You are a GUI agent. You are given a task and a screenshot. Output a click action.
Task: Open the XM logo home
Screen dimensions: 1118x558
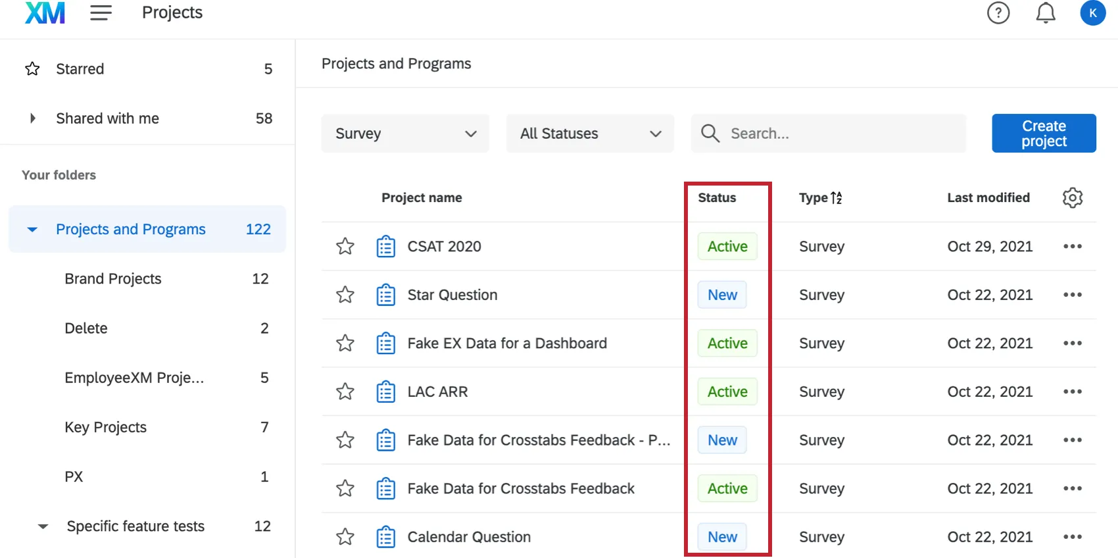click(45, 13)
